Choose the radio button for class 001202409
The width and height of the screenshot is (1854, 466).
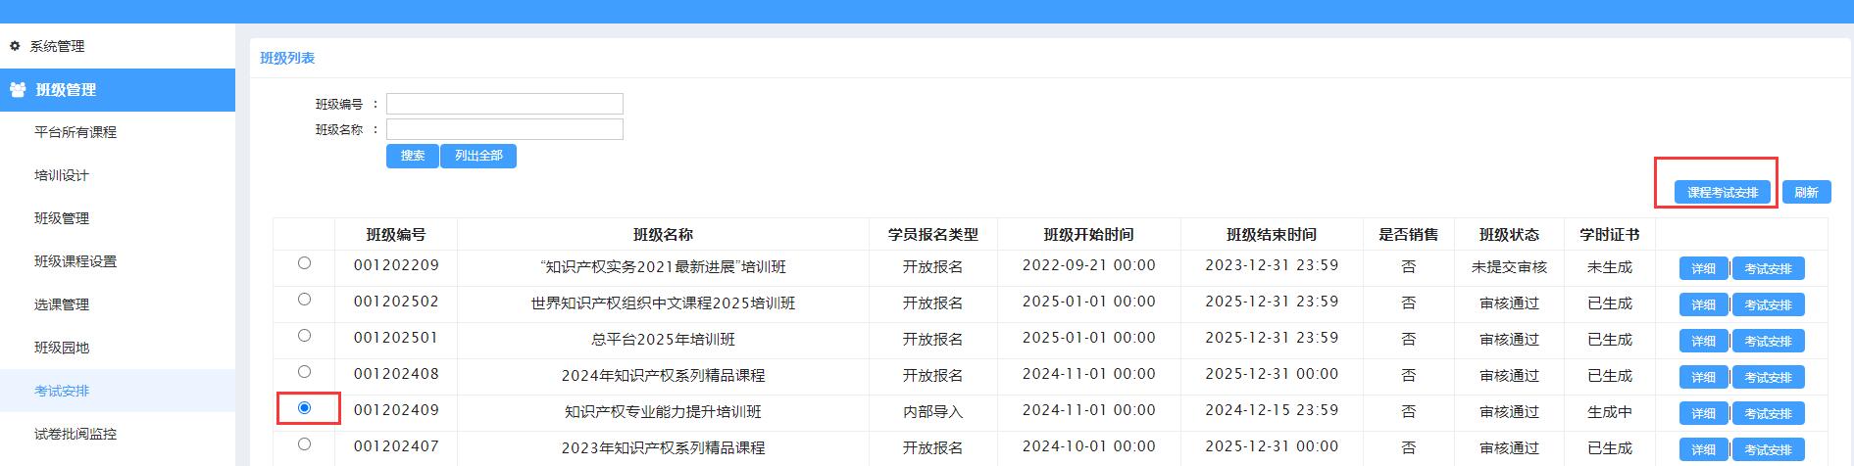[304, 407]
